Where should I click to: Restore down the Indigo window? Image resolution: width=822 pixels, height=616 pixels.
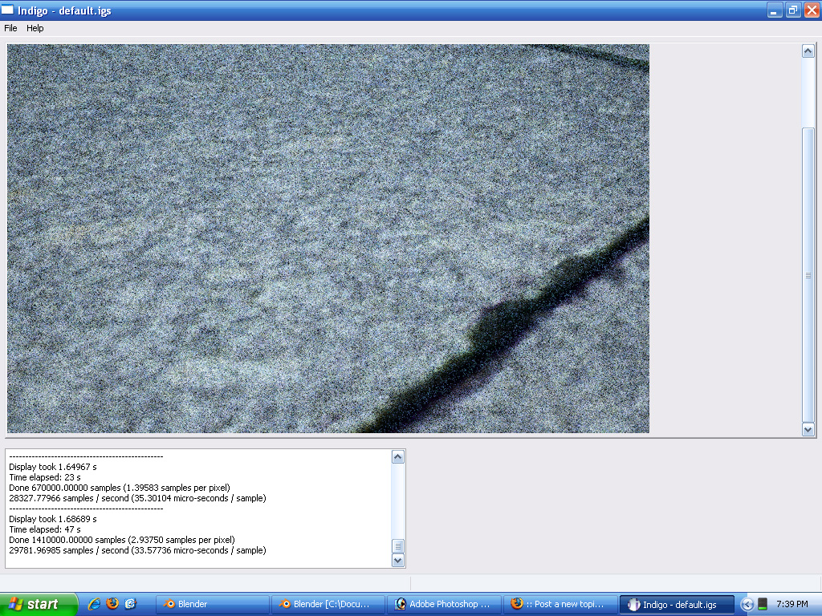coord(793,10)
